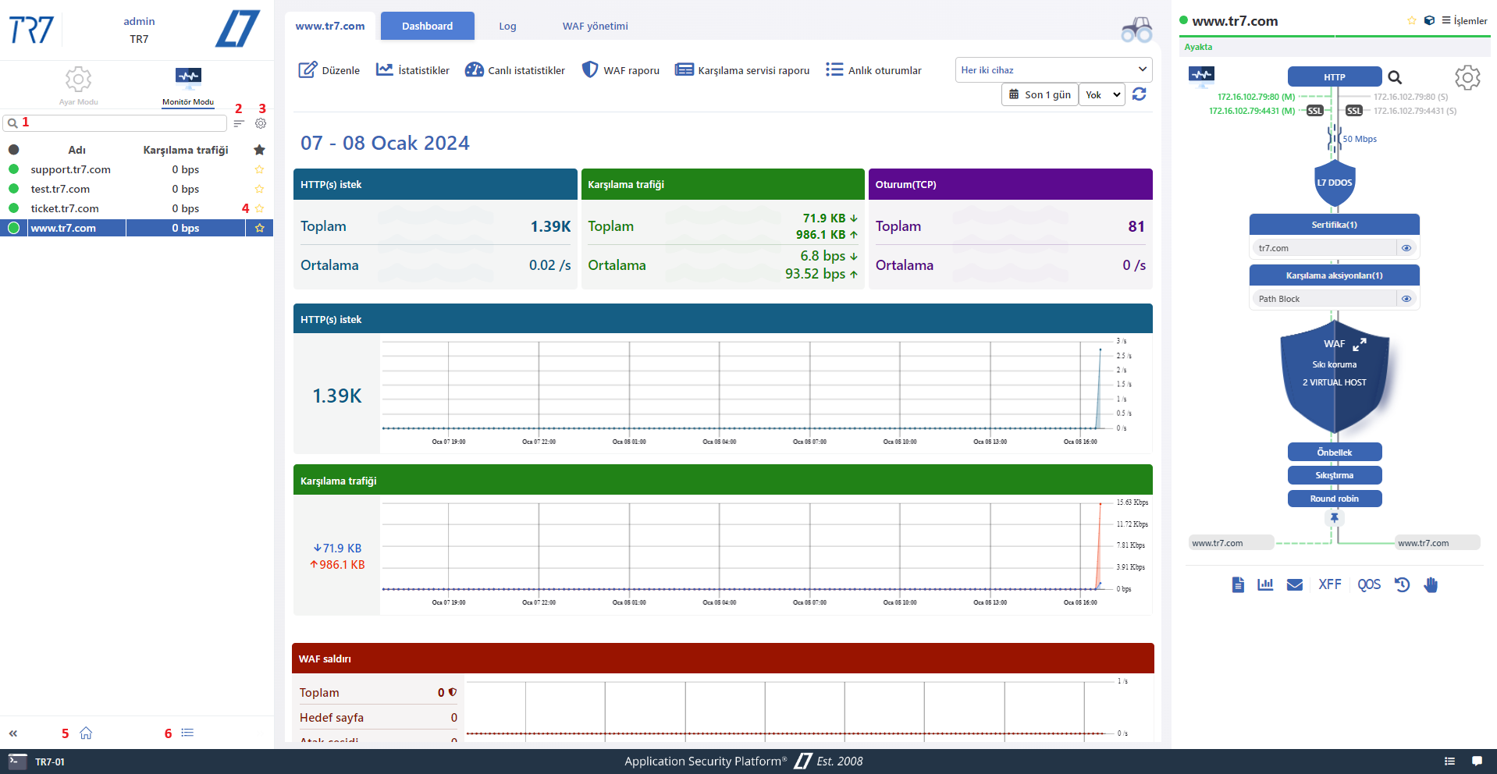This screenshot has width=1497, height=774.
Task: Click the hand icon below topology
Action: click(1431, 584)
